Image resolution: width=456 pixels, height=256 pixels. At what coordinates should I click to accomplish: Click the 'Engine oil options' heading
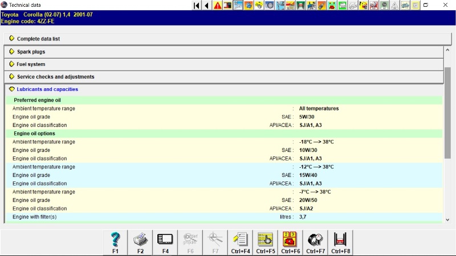34,134
